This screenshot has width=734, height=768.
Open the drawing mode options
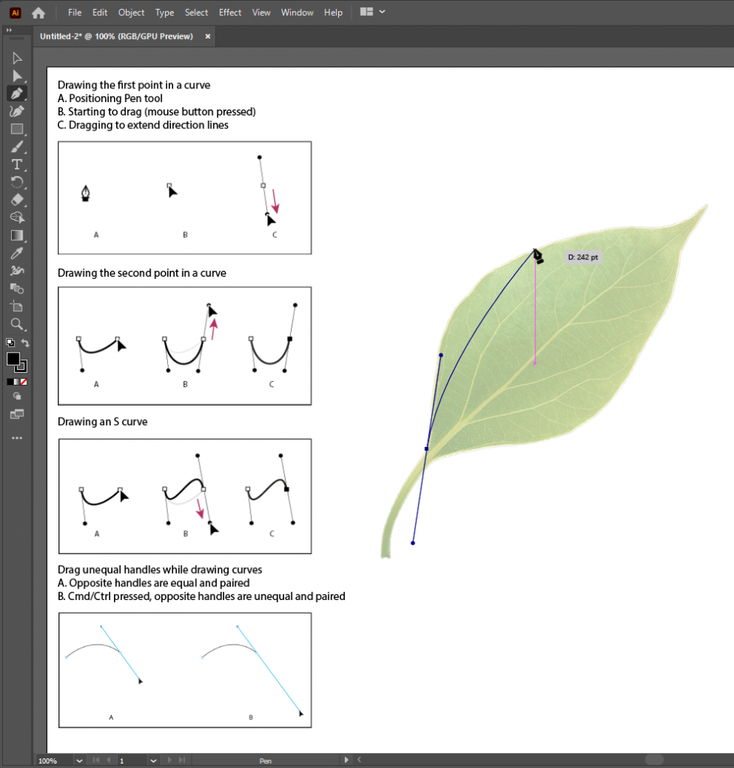click(17, 396)
